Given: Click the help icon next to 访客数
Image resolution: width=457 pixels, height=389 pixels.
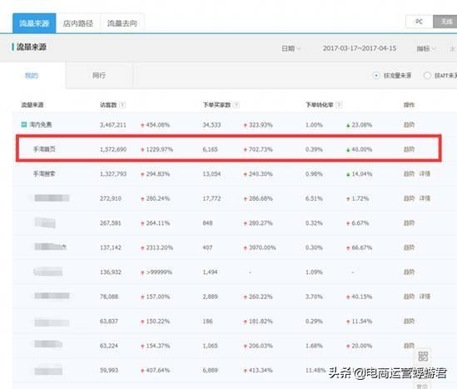Looking at the screenshot, I should tap(122, 105).
